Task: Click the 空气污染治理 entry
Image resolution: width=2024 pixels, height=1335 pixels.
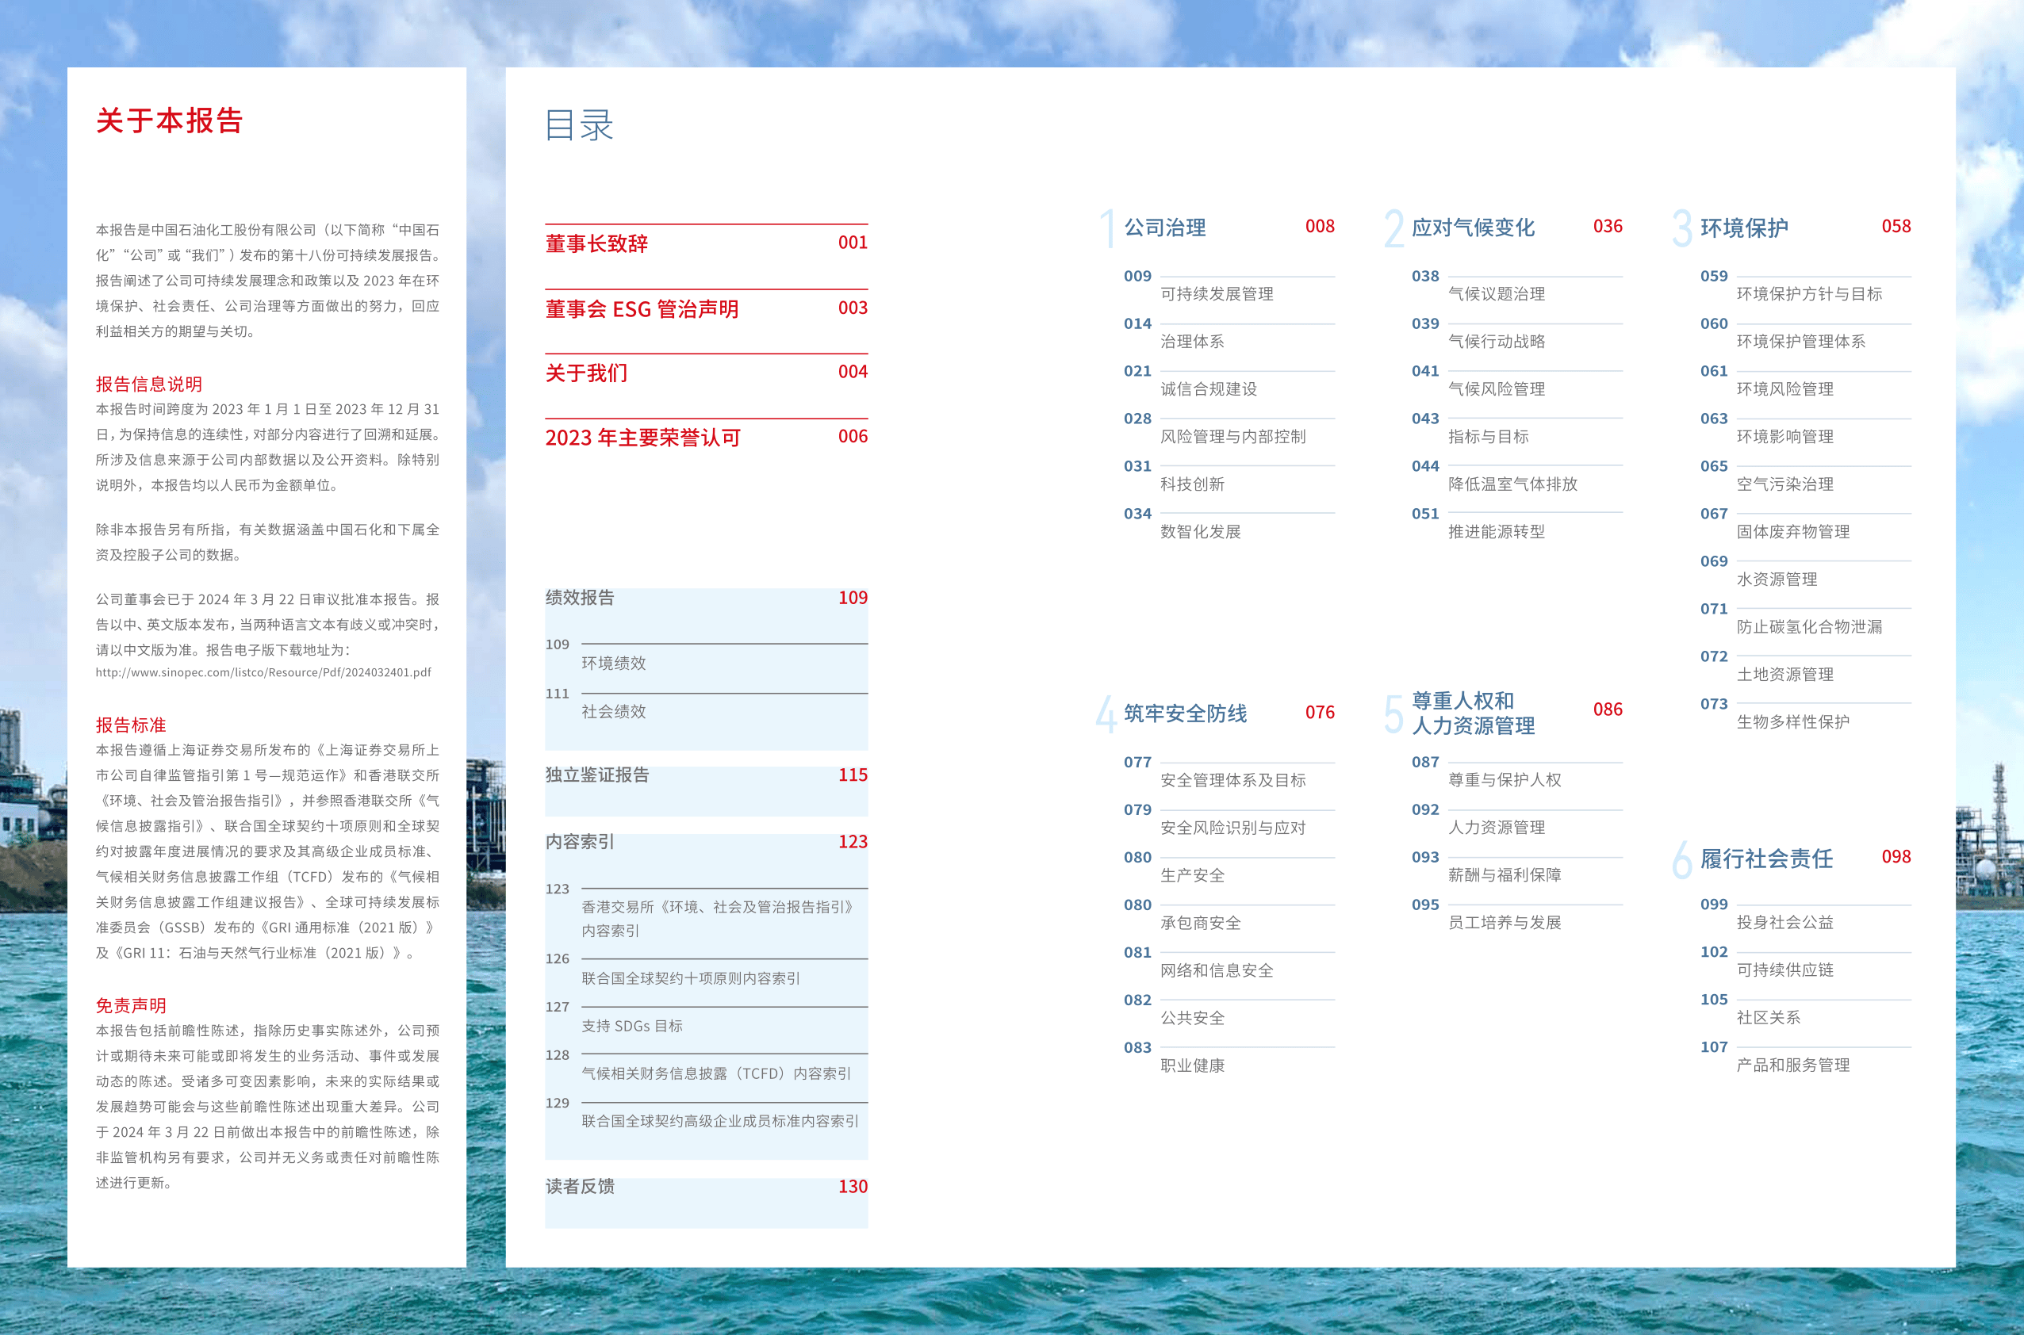Action: click(1784, 484)
